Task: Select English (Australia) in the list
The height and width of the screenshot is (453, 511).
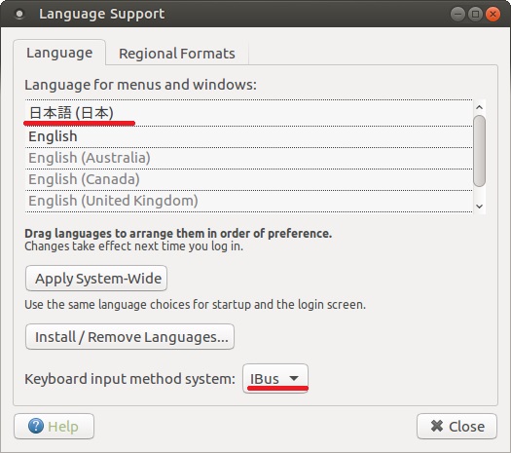Action: 248,158
